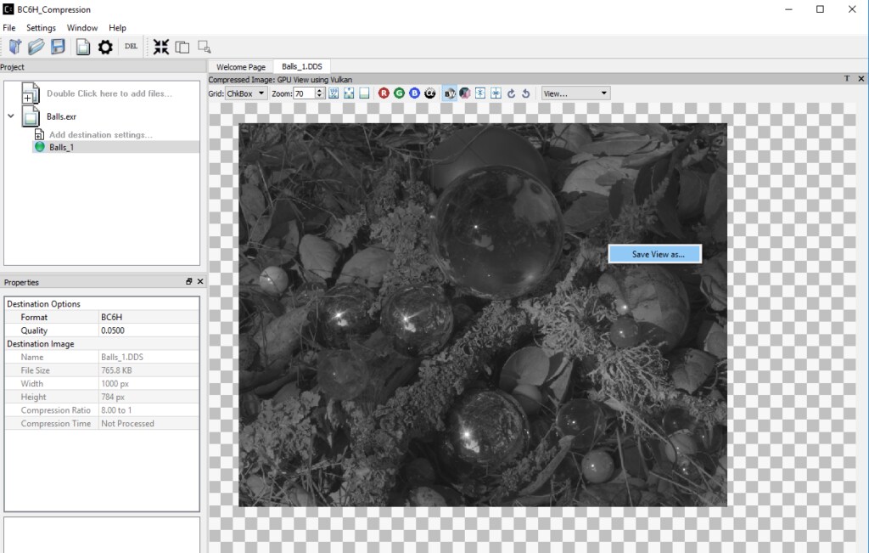869x553 pixels.
Task: Click the open project folder icon
Action: 36,47
